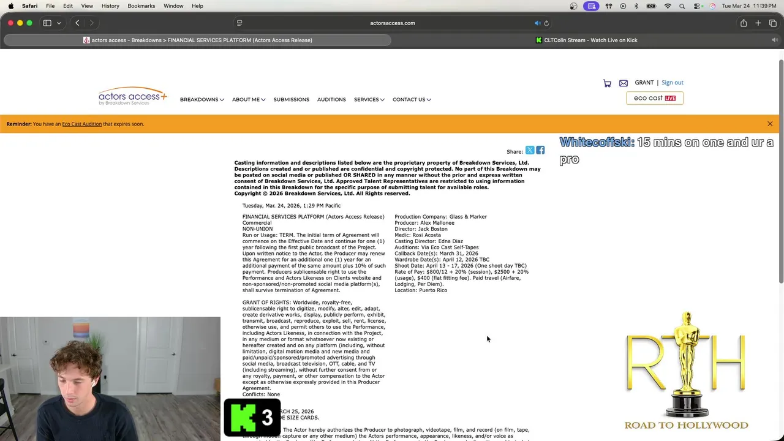Open the Apple menu
Screen dimensions: 784x441
(10, 6)
